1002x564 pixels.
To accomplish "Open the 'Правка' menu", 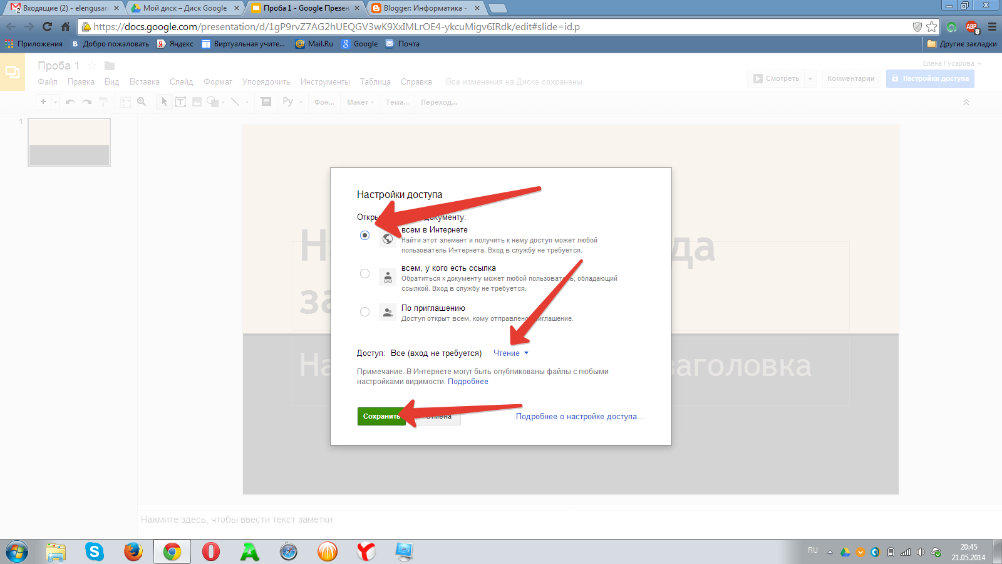I will [81, 82].
